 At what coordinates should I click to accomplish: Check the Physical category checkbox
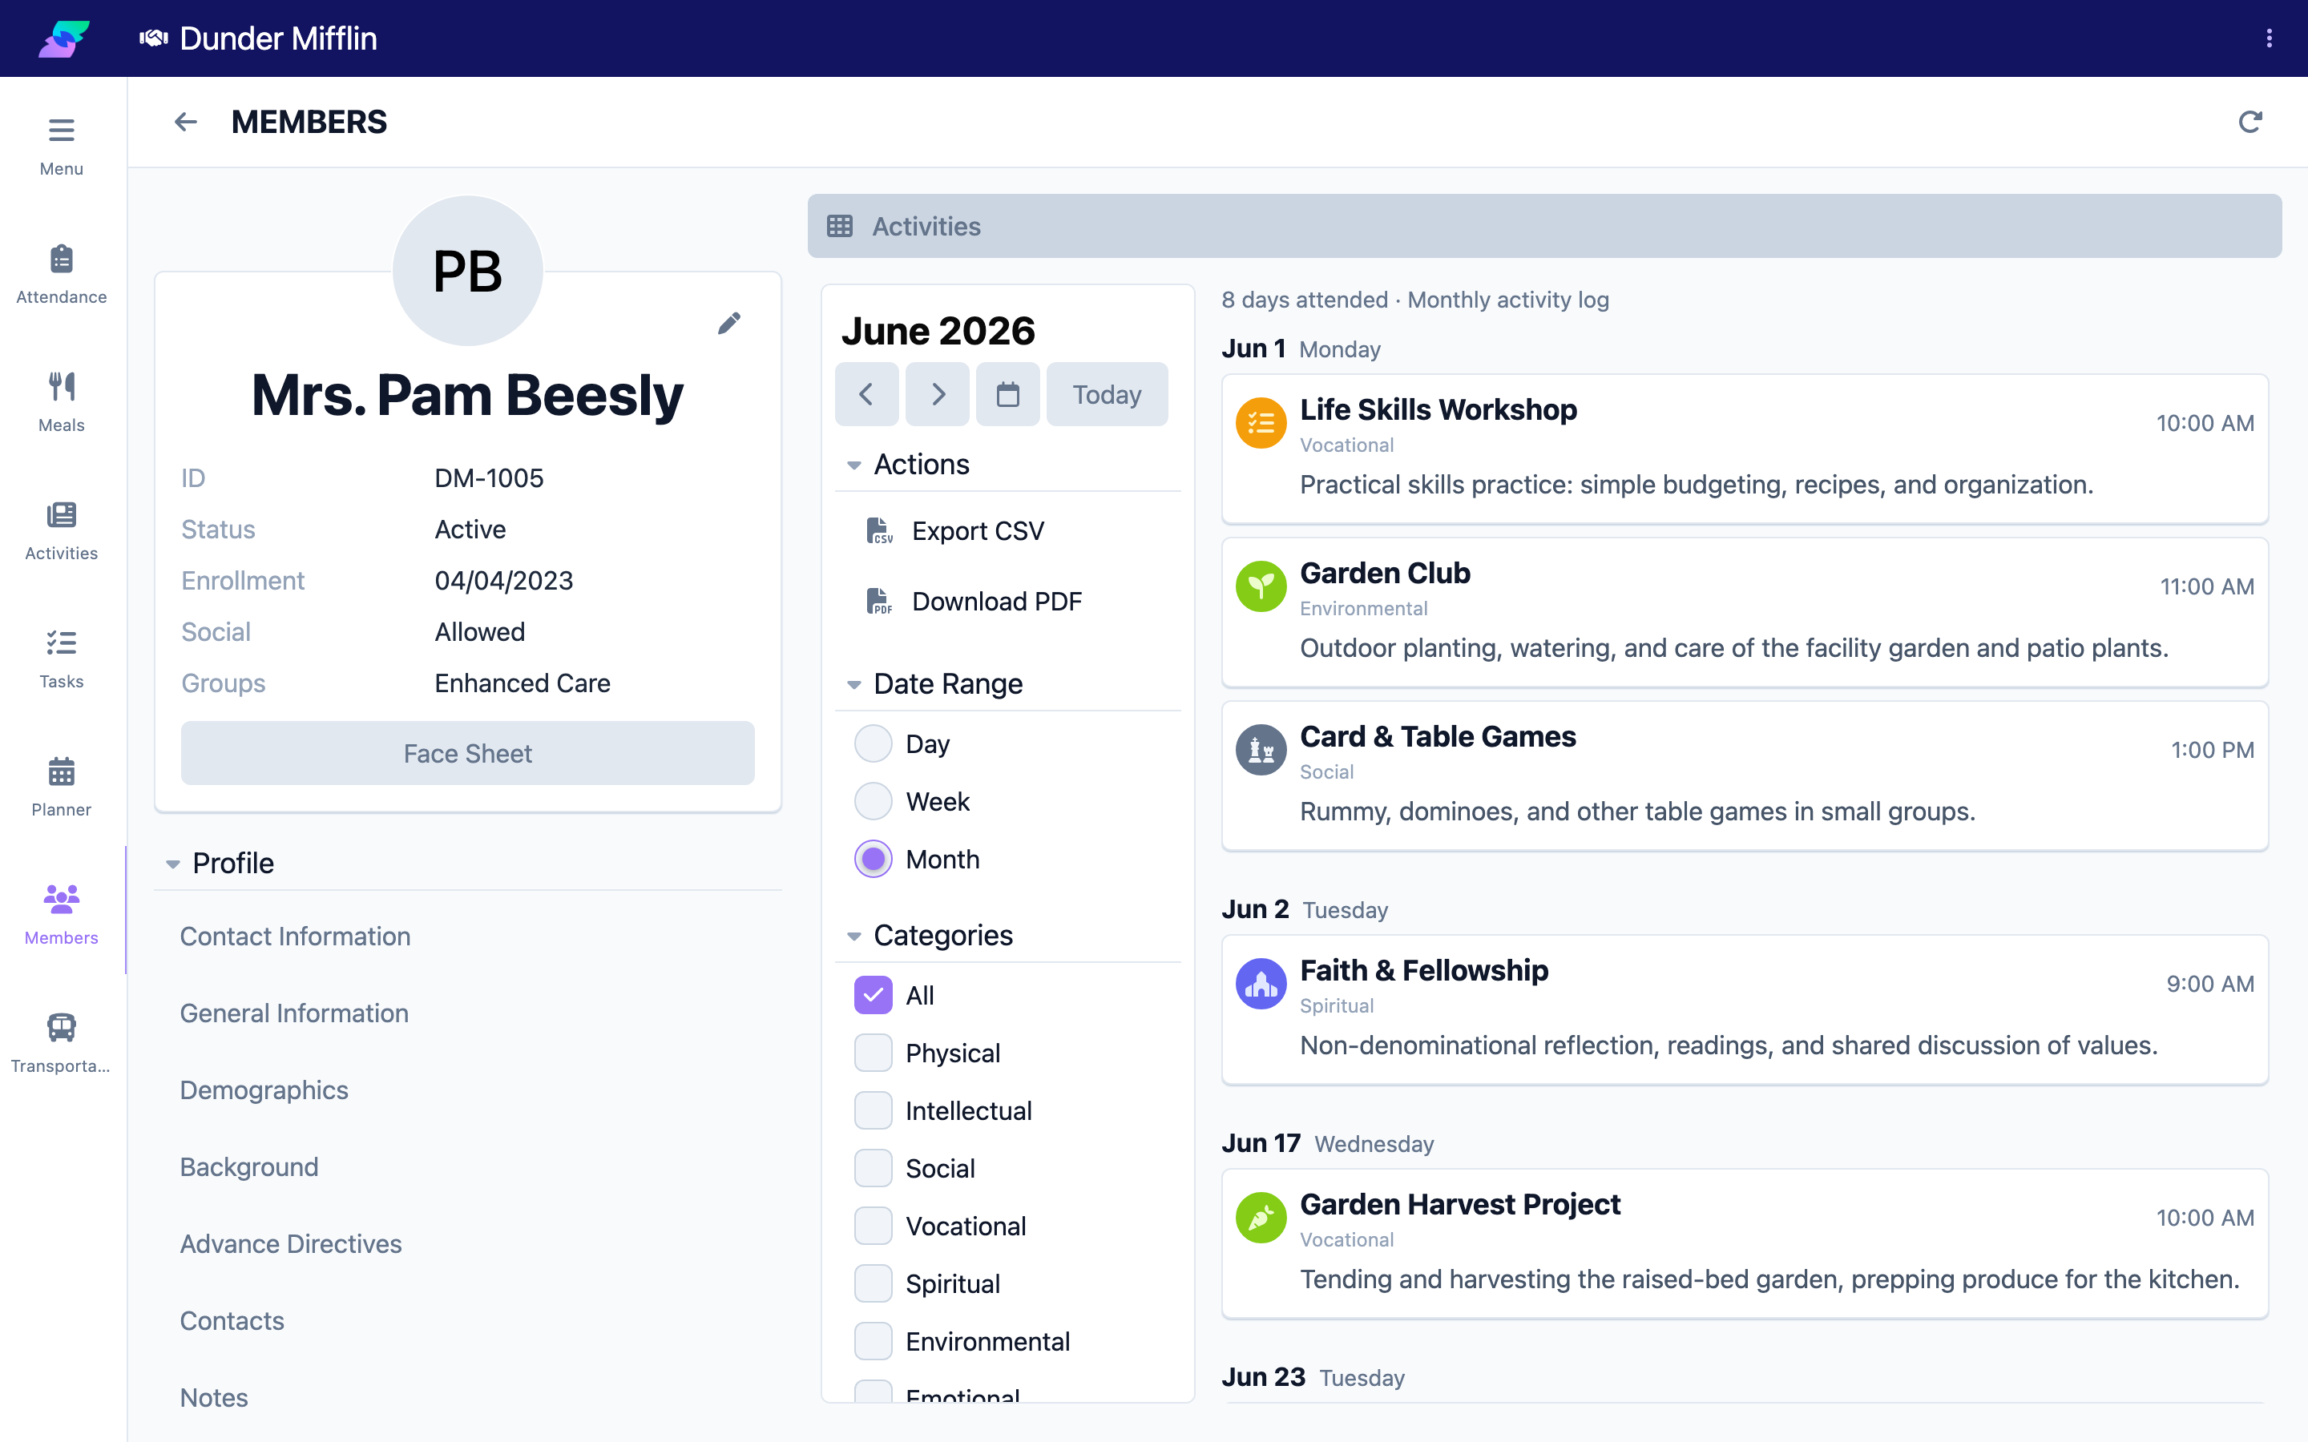coord(873,1053)
